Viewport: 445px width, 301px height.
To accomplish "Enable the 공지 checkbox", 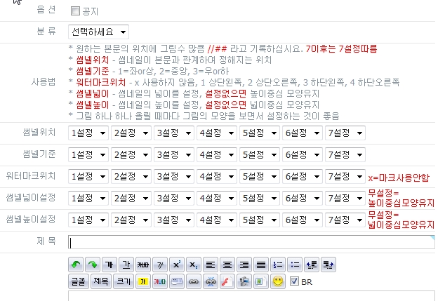I will click(75, 11).
